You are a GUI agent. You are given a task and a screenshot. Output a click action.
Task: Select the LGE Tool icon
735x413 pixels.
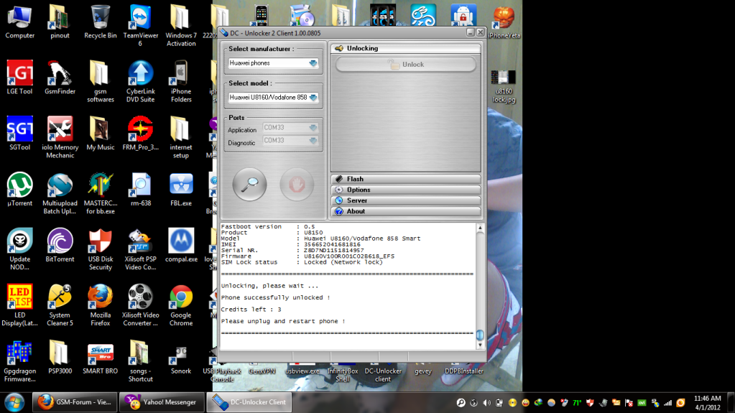[19, 78]
